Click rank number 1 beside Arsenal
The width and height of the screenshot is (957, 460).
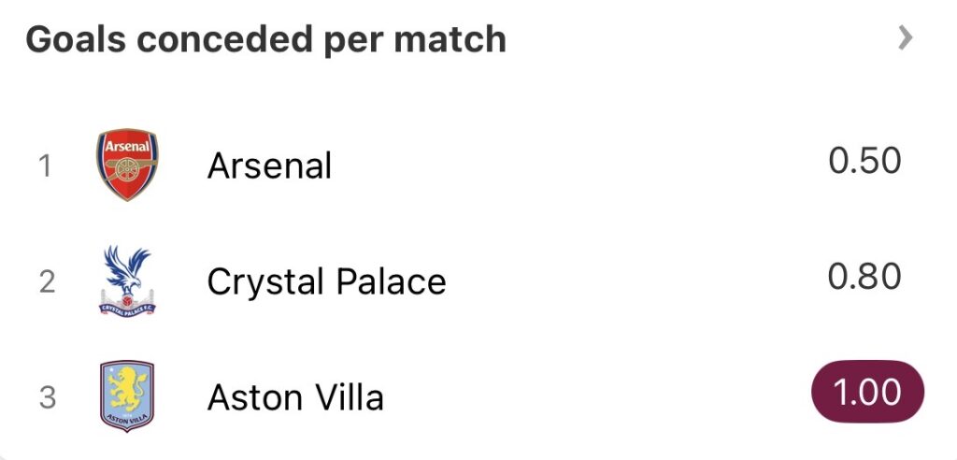point(45,166)
